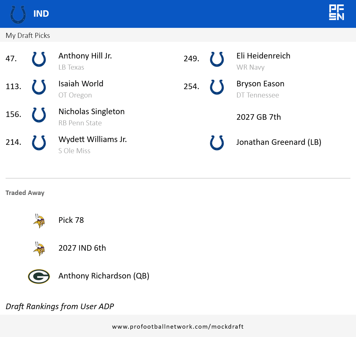Click the Traded Away section label

[x=25, y=193]
